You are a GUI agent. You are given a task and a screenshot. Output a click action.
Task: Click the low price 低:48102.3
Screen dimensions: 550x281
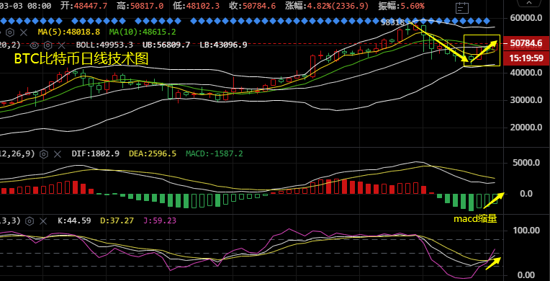point(197,6)
